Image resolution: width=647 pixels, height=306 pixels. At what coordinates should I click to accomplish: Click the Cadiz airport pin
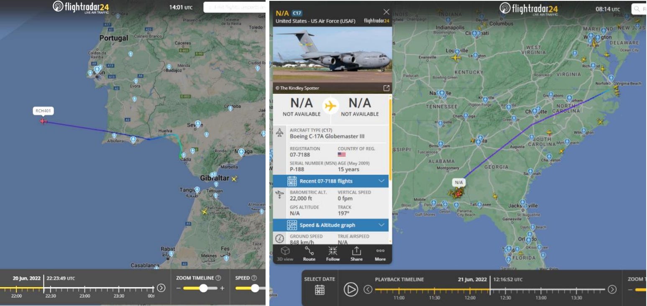(x=183, y=155)
